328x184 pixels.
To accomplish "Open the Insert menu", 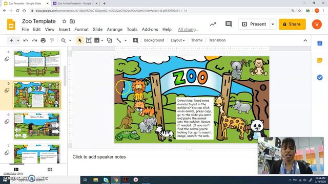I will [65, 30].
